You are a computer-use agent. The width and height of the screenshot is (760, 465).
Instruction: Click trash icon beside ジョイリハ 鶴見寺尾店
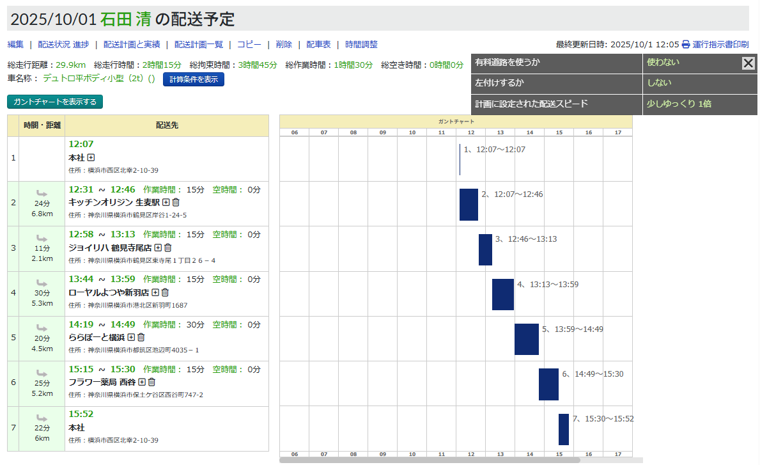[x=168, y=248]
